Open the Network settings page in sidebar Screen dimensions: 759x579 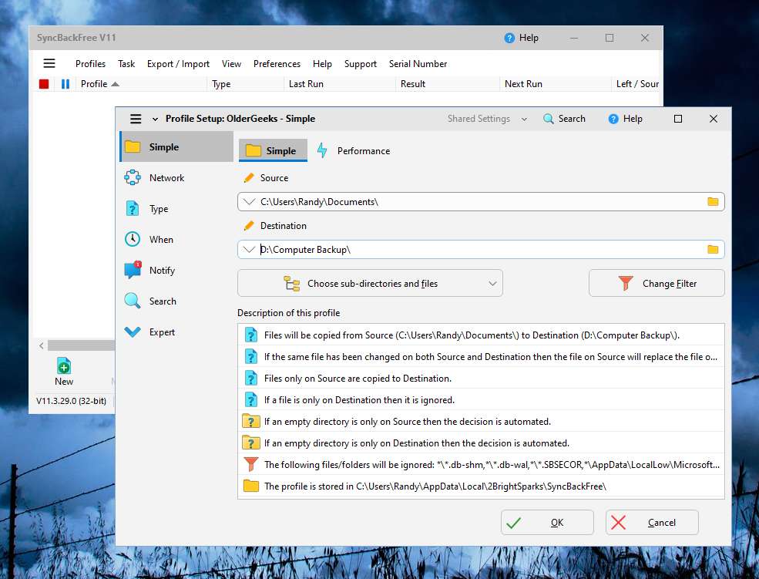click(176, 177)
